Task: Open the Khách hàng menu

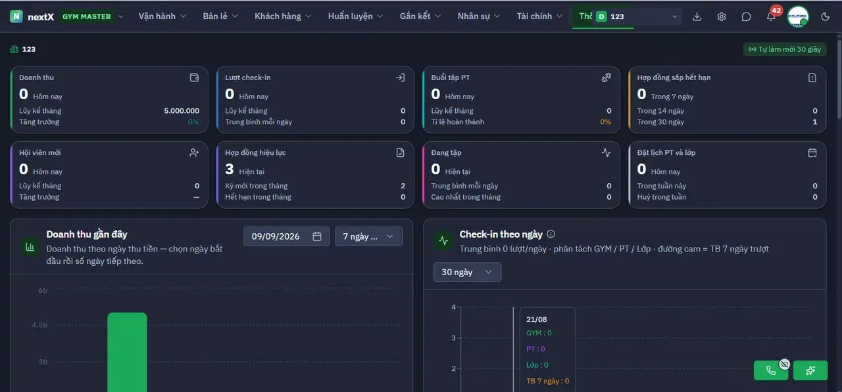Action: point(284,16)
